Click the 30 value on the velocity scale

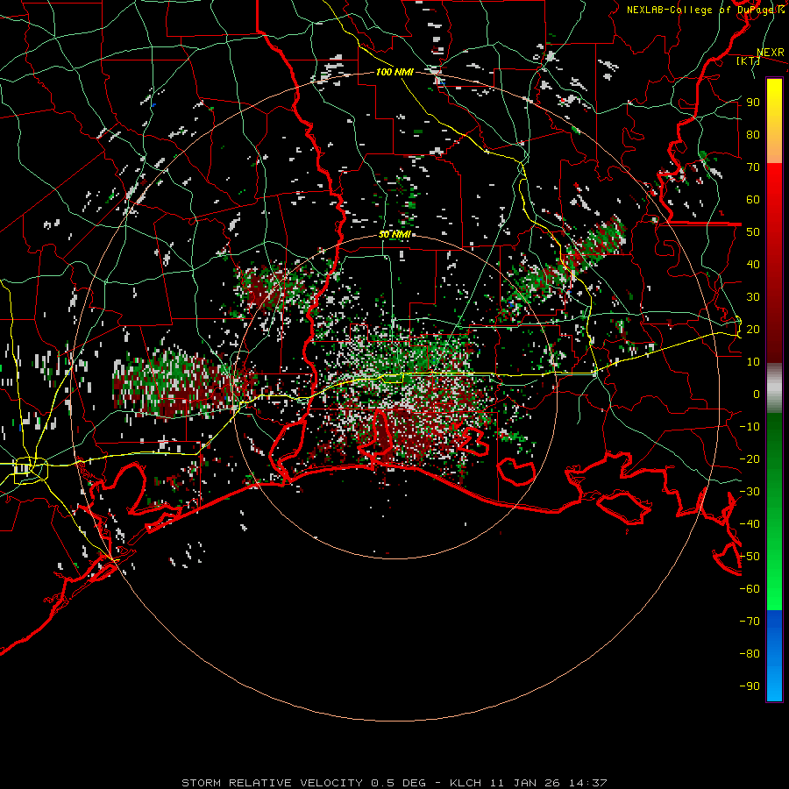[753, 297]
